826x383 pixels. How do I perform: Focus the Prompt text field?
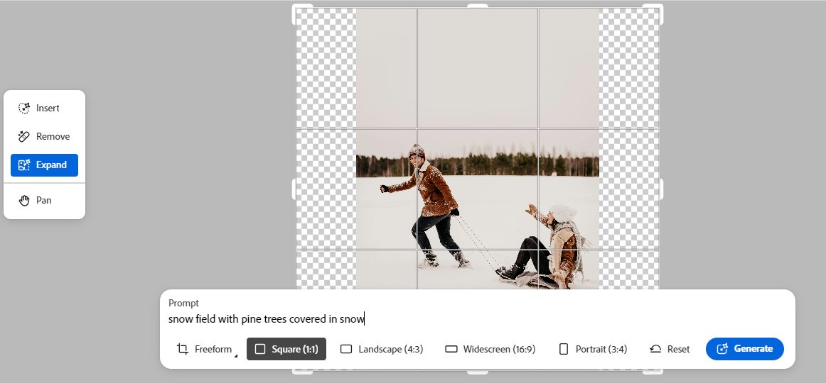tap(477, 319)
